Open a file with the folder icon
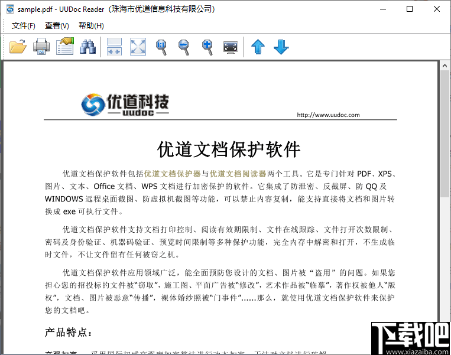Screen dimensions: 451x355 tap(18, 47)
